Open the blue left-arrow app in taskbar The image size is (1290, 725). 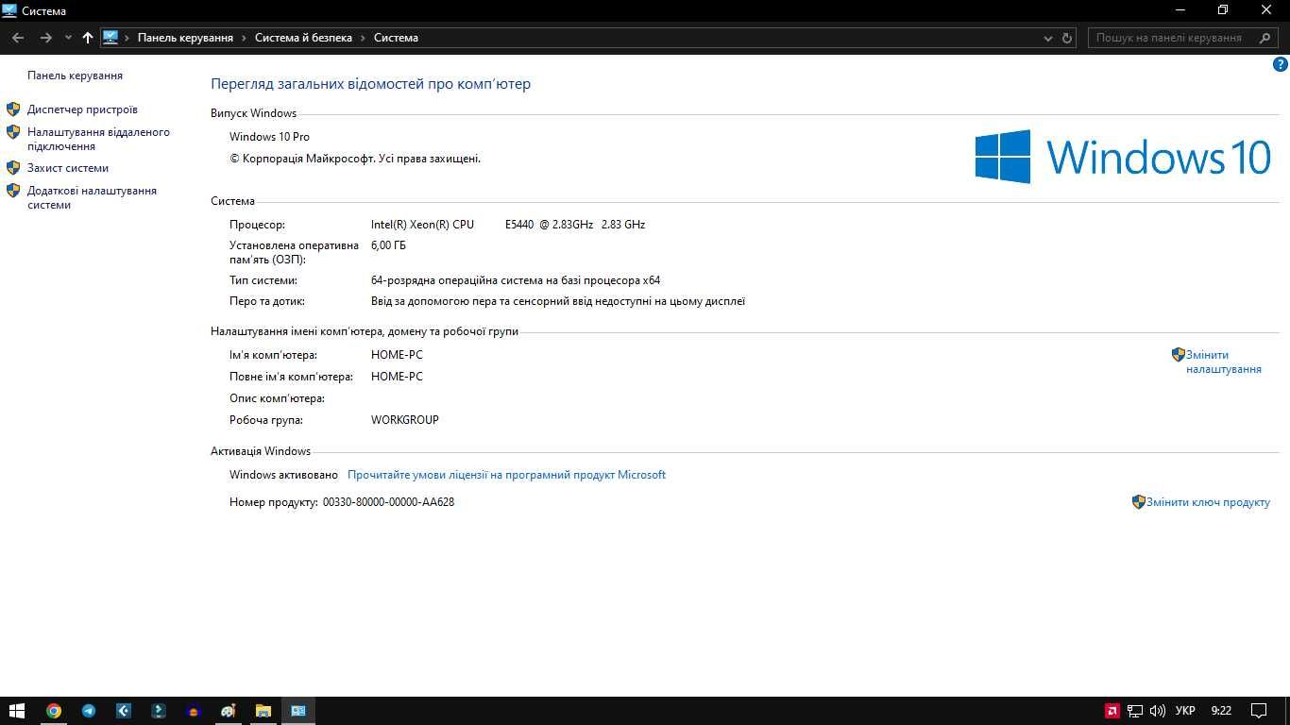124,711
